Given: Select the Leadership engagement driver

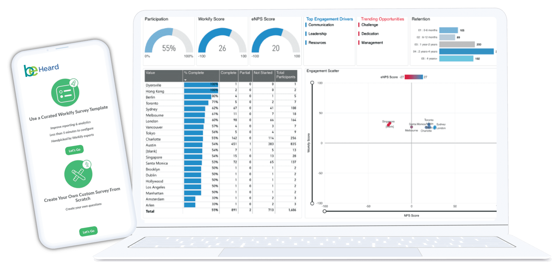Looking at the screenshot, I should (317, 34).
